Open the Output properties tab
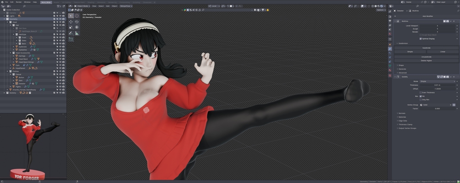The width and height of the screenshot is (460, 183). pos(390,21)
